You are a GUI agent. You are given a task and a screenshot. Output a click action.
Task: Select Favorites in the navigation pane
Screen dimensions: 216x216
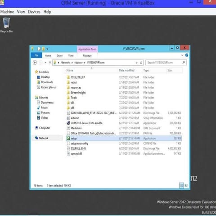42,72
